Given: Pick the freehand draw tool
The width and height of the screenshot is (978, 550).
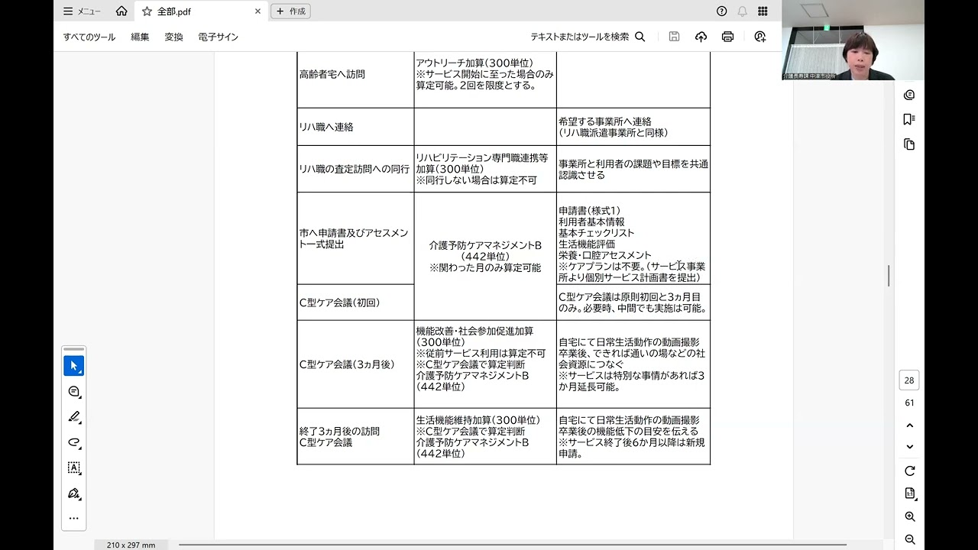Looking at the screenshot, I should [74, 442].
